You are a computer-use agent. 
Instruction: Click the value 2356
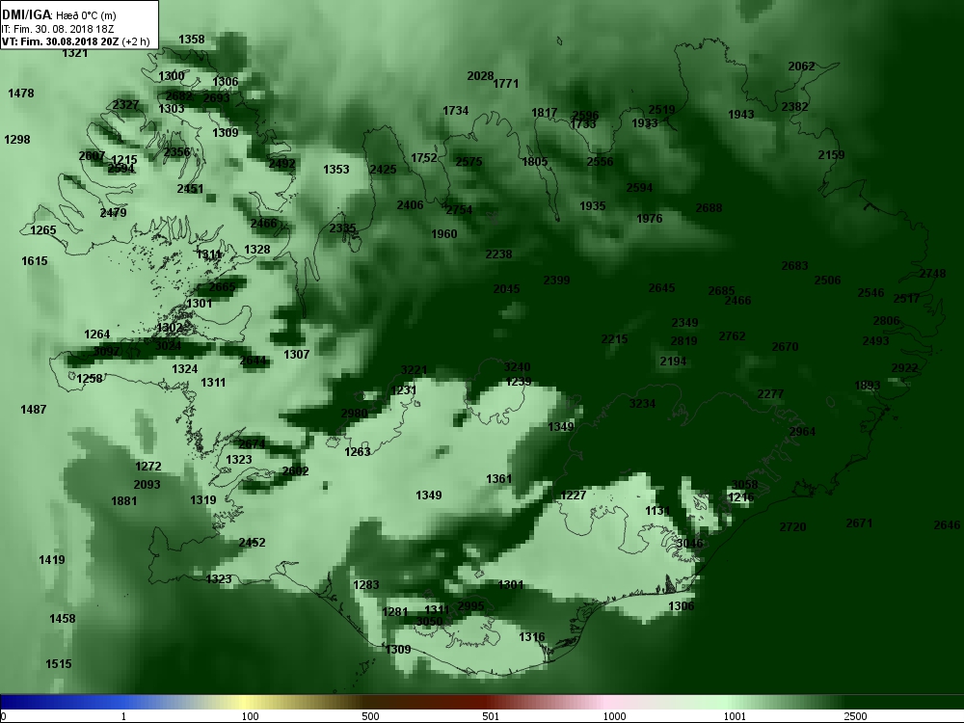click(177, 152)
